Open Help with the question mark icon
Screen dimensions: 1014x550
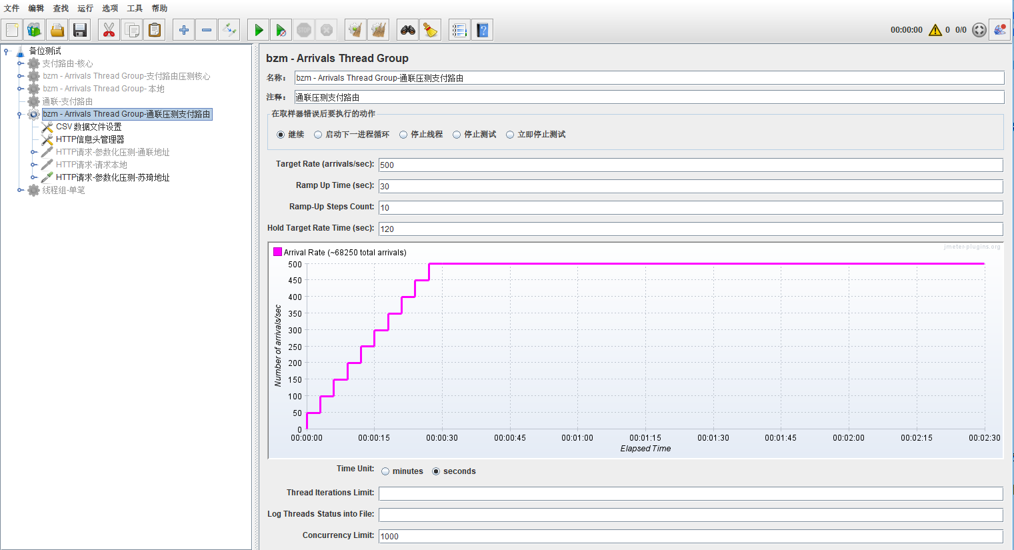click(x=483, y=30)
